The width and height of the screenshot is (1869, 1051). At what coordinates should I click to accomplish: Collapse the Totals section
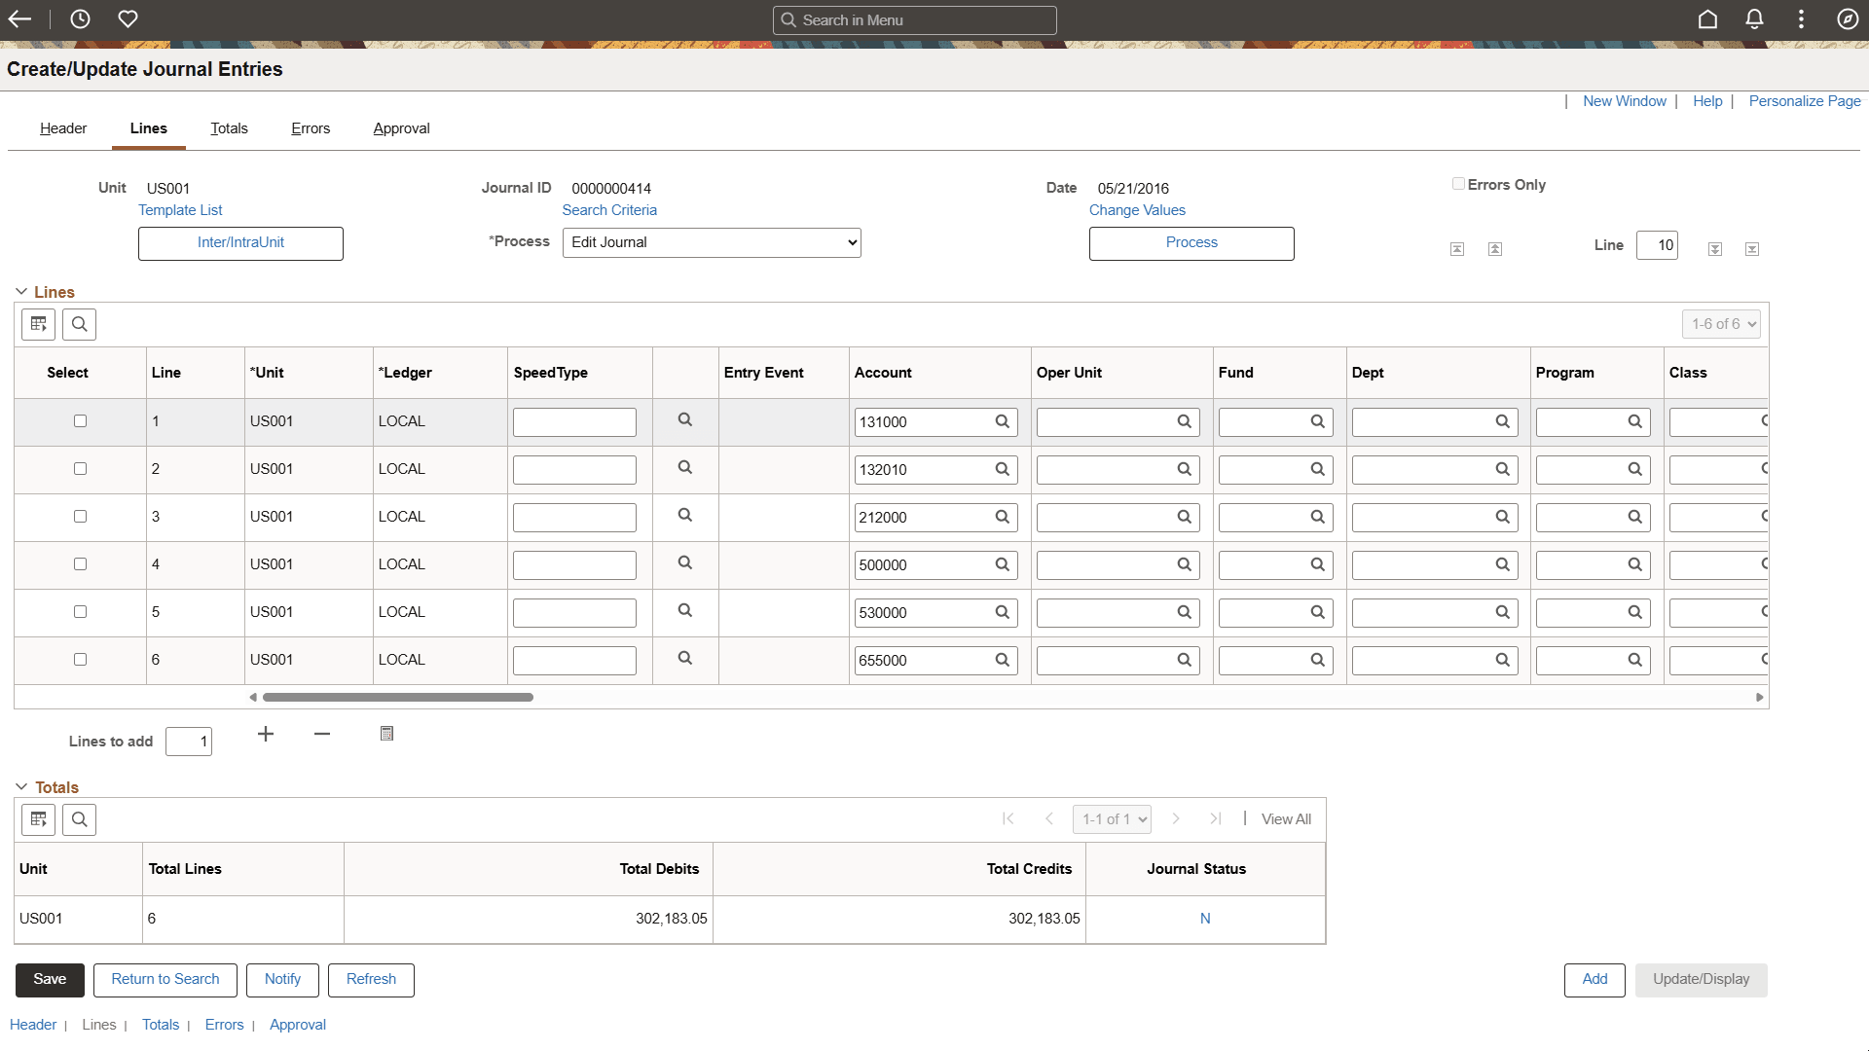(21, 787)
